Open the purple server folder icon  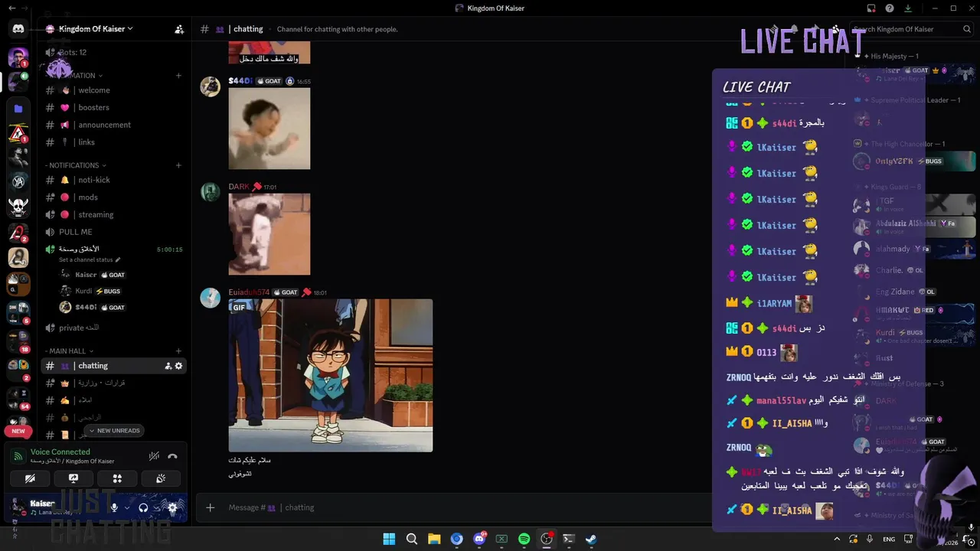(18, 109)
